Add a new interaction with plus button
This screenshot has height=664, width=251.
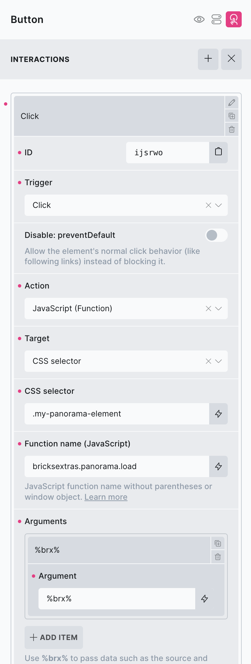208,59
